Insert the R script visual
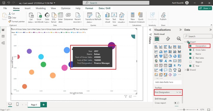This screenshot has height=111, width=213. [x=175, y=66]
